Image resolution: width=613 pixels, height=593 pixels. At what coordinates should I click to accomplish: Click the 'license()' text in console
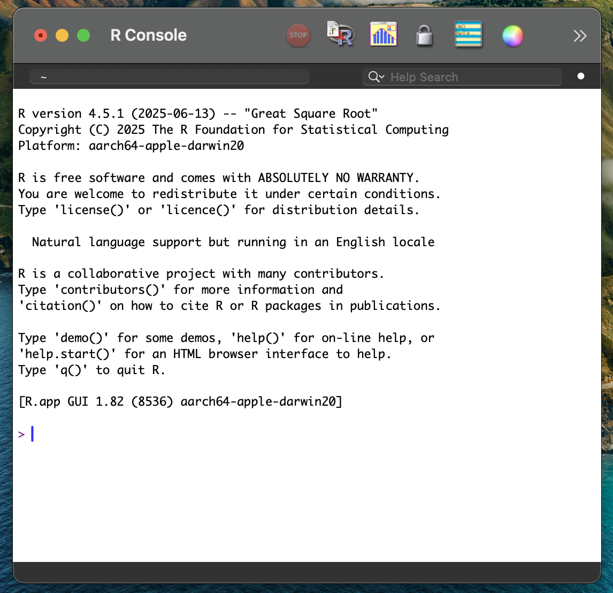[91, 210]
